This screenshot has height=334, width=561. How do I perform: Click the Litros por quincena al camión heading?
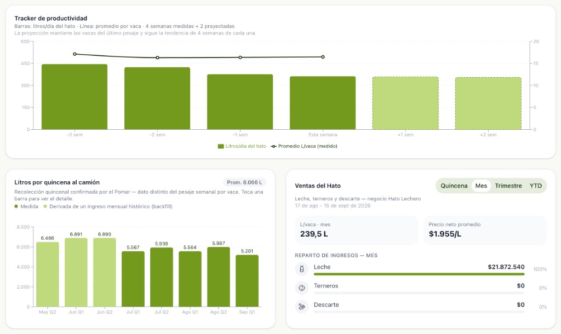pos(57,182)
